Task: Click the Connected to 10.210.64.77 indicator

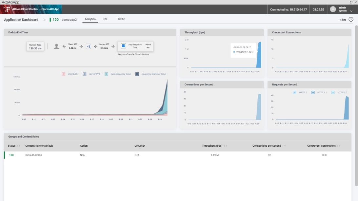Action: [x=288, y=9]
